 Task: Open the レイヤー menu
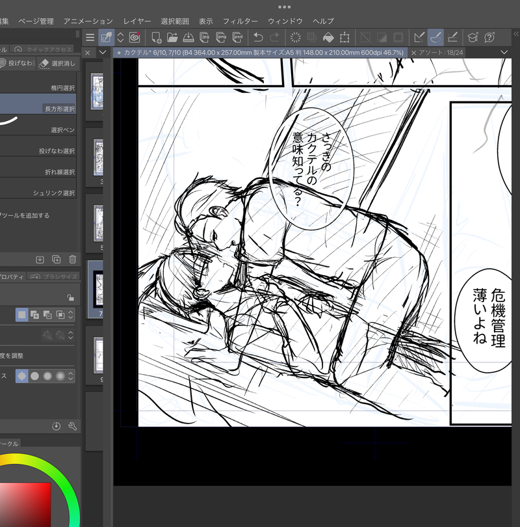pos(137,21)
